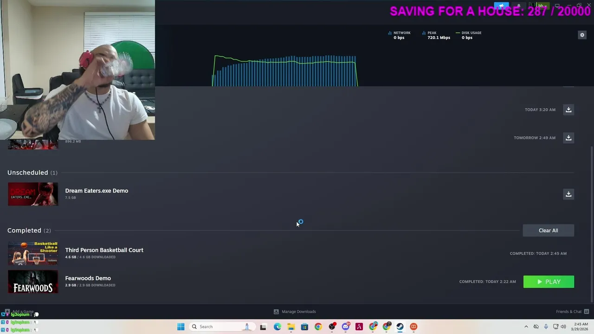Open Discord from the taskbar

[345, 327]
